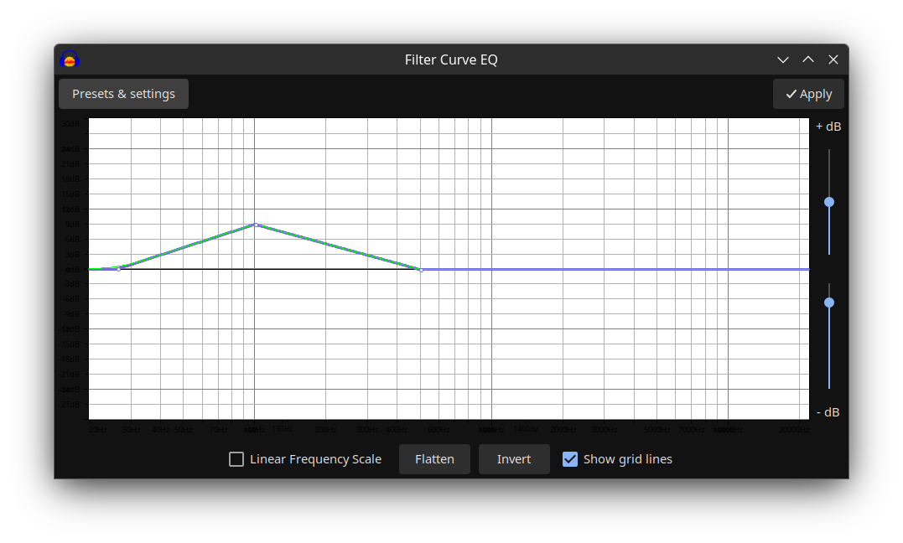Close the Filter Curve EQ dialog

(833, 59)
